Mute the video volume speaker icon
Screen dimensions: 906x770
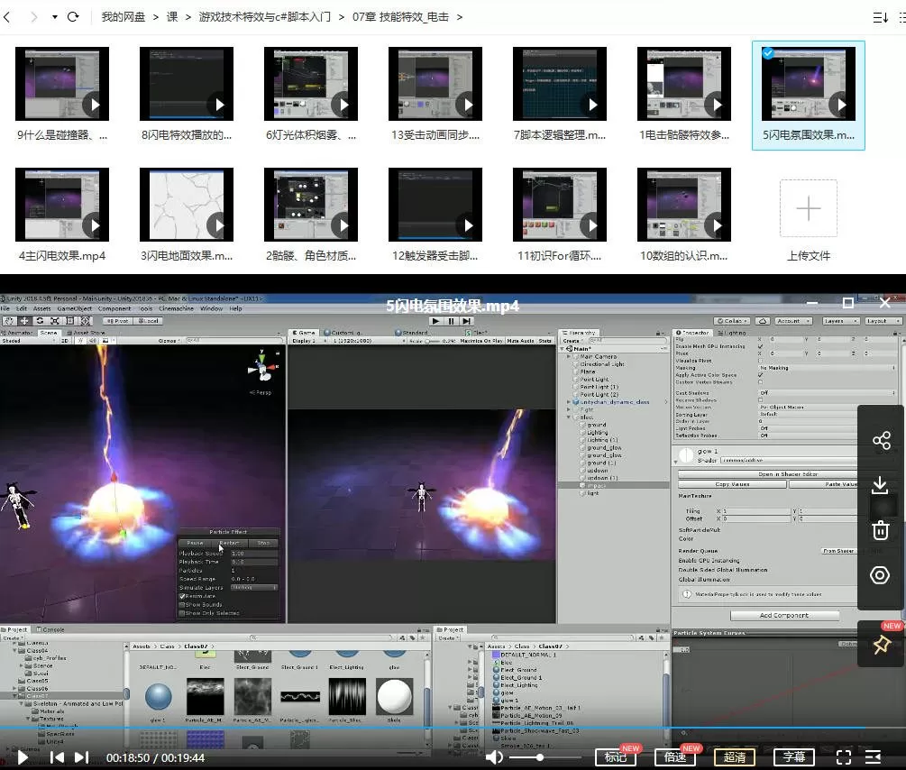click(494, 757)
